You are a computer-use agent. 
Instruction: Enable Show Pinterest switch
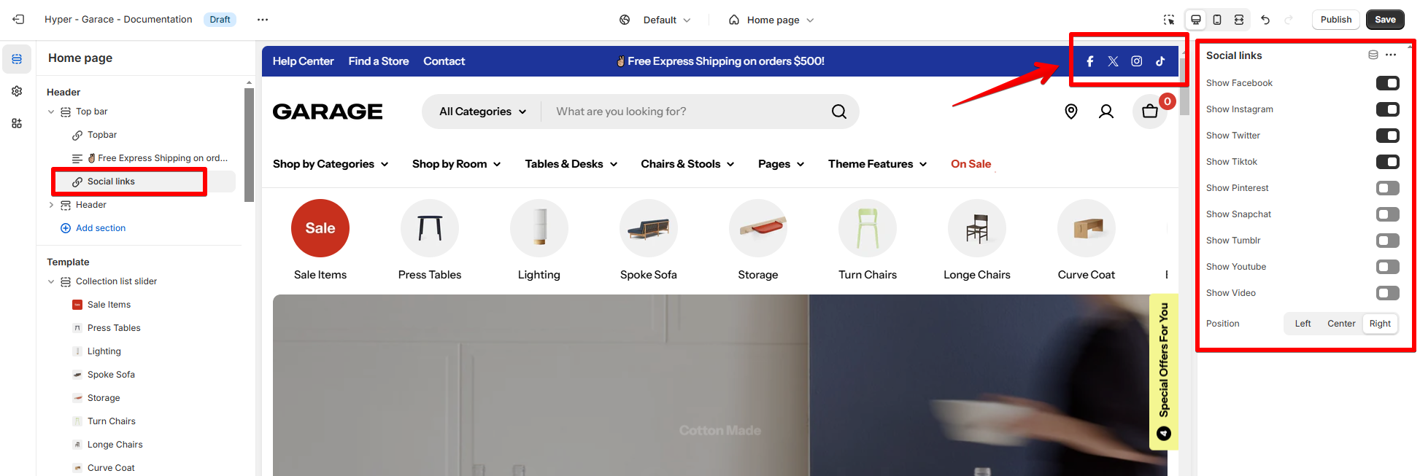[x=1388, y=188]
